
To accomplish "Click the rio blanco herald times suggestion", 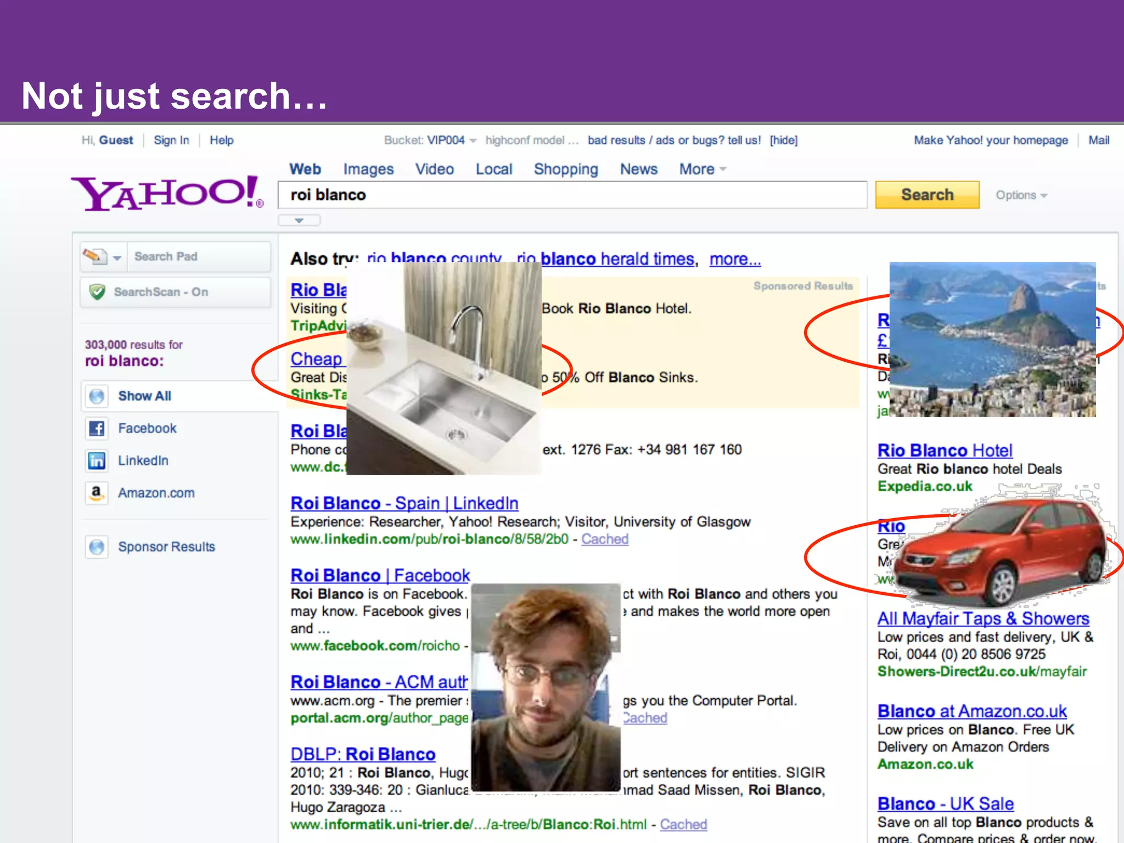I will pos(605,259).
